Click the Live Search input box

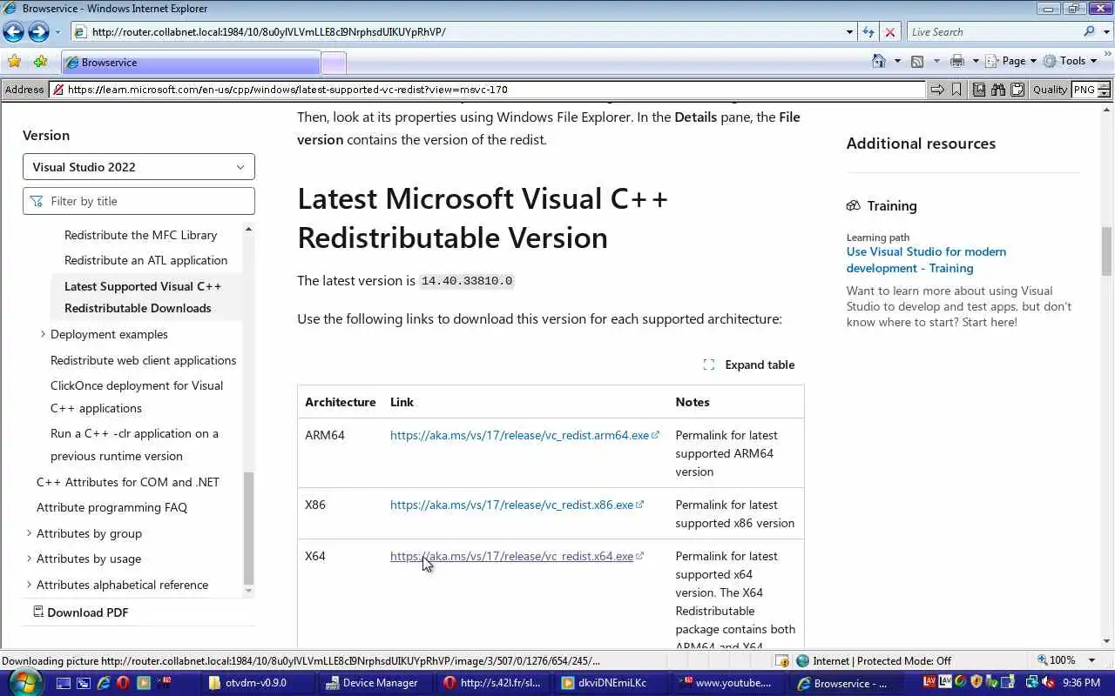[x=993, y=32]
